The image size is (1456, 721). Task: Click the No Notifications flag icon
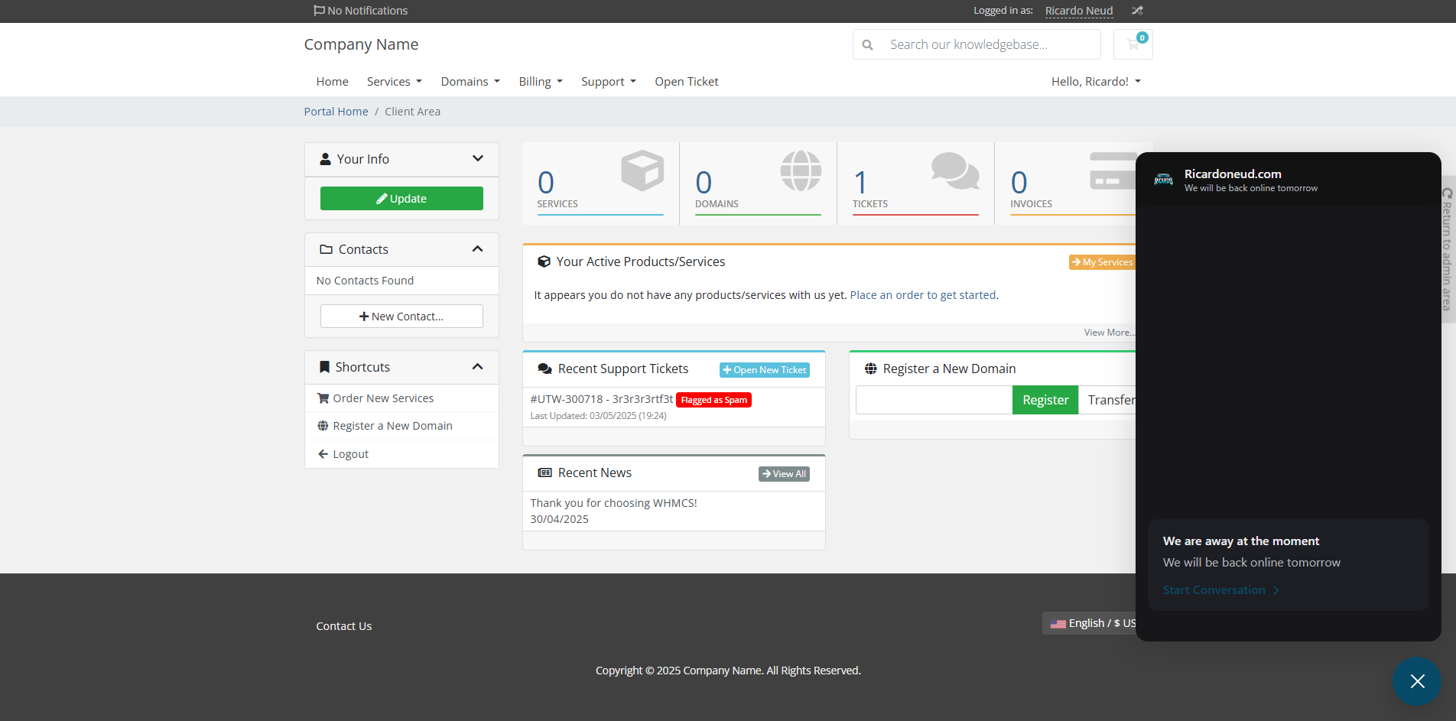click(x=319, y=11)
